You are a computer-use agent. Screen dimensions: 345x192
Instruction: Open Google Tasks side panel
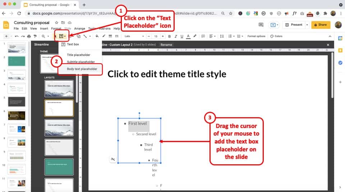pyautogui.click(x=340, y=63)
